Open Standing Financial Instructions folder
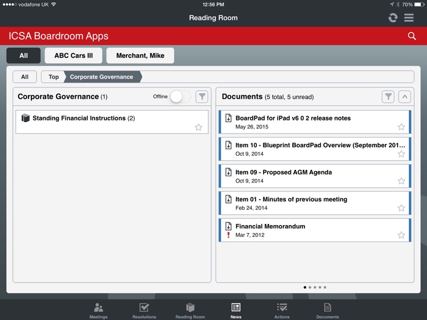427x320 pixels. coord(112,122)
